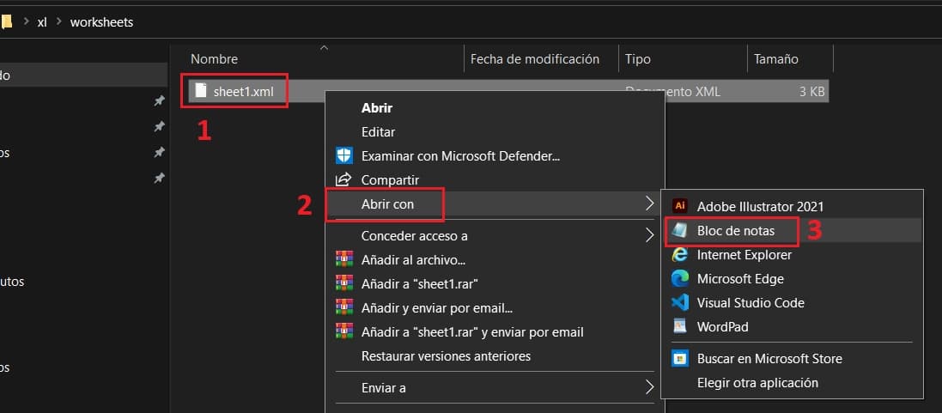Open with Visual Studio Code

[751, 302]
